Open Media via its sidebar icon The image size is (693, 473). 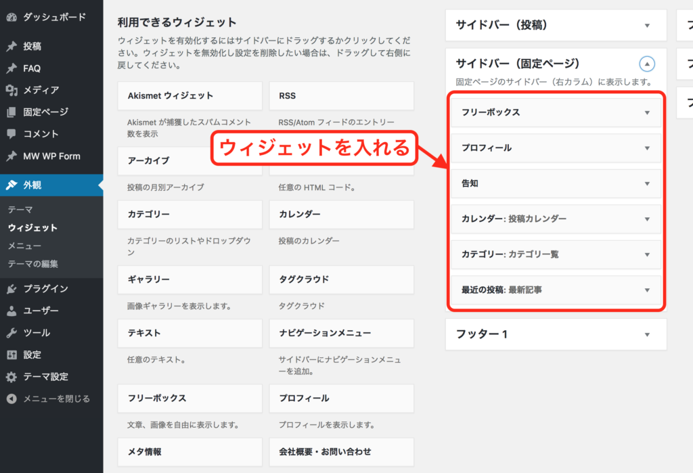click(12, 90)
